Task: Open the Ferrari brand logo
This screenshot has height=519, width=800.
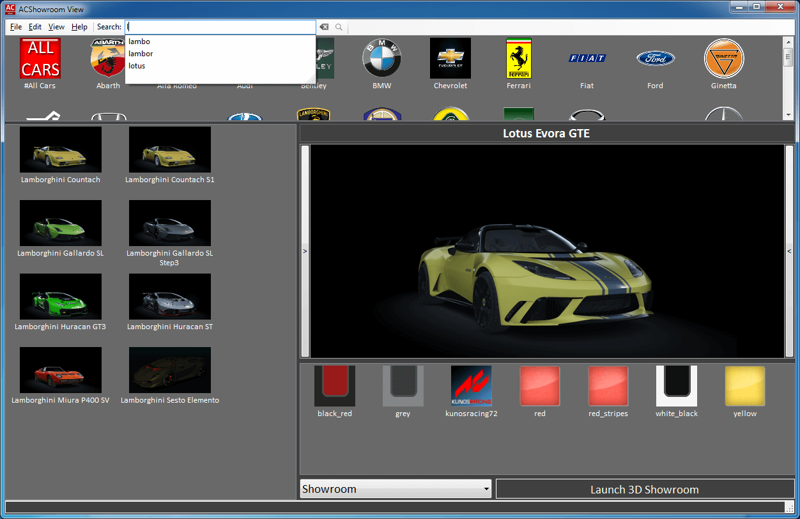Action: point(519,58)
